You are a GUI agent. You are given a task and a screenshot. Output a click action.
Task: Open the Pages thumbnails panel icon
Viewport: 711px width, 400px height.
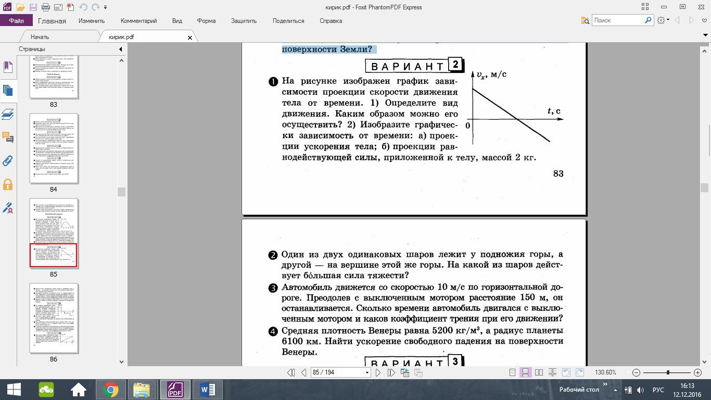[8, 90]
